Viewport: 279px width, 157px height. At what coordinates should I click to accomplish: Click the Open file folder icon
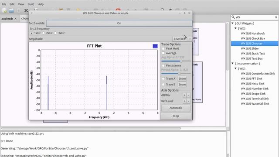[11, 10]
